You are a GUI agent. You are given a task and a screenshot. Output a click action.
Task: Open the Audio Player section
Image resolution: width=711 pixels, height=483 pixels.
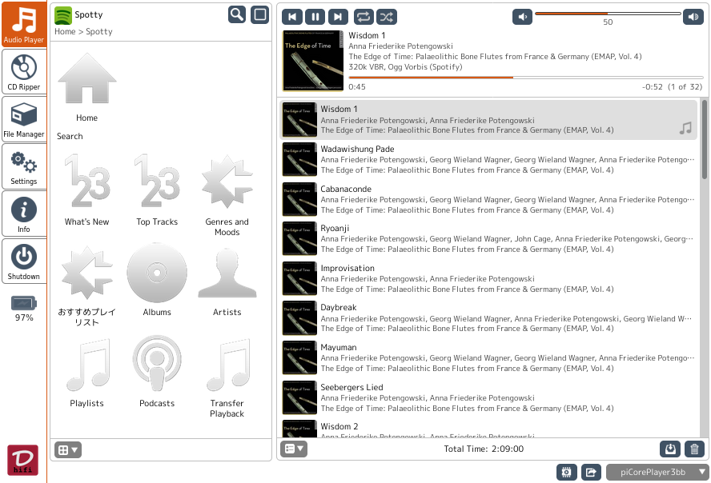[23, 23]
